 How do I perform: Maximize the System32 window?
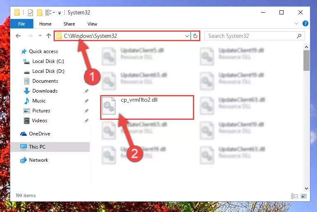pos(282,12)
